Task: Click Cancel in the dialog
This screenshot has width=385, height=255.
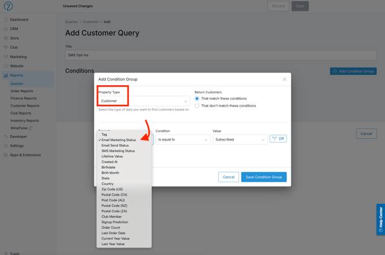Action: click(229, 177)
